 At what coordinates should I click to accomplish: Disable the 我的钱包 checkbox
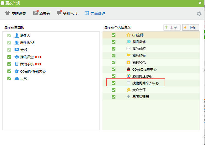click(113, 62)
